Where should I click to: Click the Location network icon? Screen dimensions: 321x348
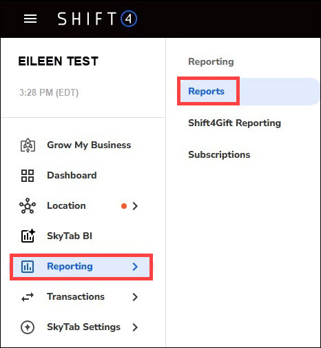28,206
